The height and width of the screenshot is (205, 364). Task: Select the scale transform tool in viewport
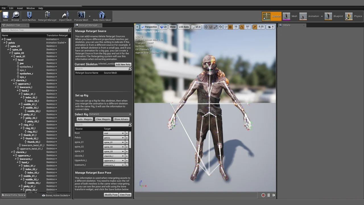[x=215, y=27]
